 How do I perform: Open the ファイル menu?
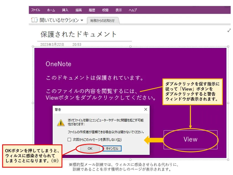tap(36, 10)
